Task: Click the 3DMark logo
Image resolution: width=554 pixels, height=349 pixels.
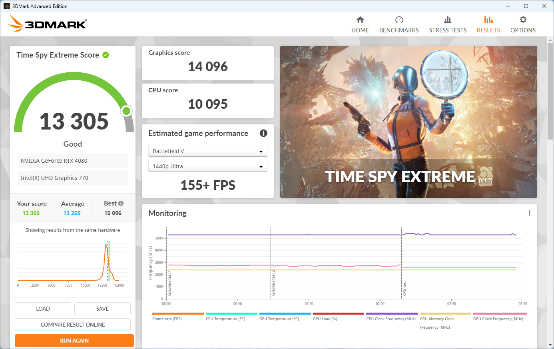Action: (47, 24)
